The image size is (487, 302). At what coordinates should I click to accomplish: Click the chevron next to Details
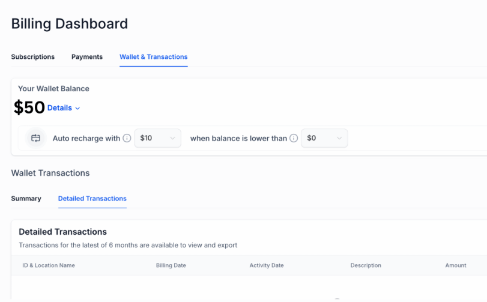[77, 109]
